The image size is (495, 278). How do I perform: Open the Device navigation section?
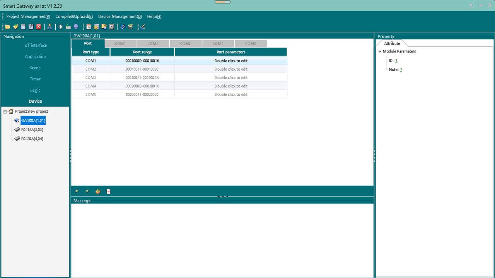point(35,101)
